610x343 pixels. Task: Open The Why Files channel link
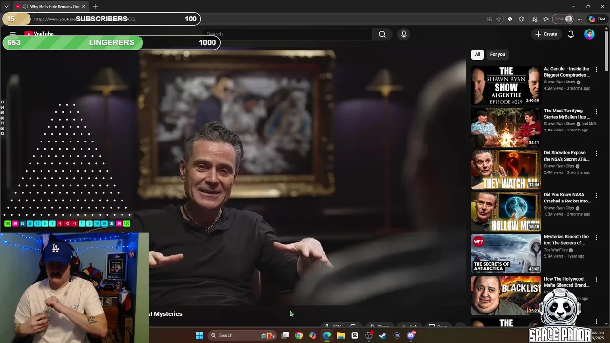(x=555, y=250)
